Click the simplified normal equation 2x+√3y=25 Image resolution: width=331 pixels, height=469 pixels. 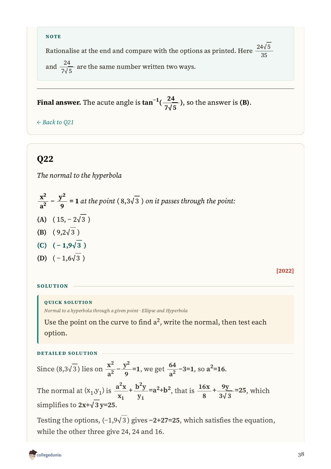coord(97,404)
